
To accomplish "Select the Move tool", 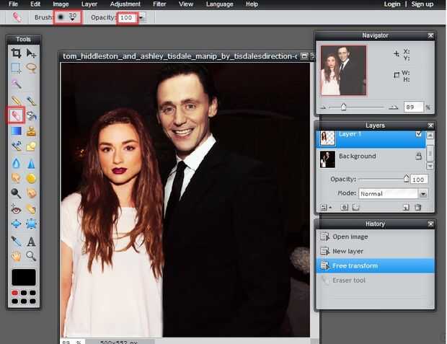I will 31,53.
